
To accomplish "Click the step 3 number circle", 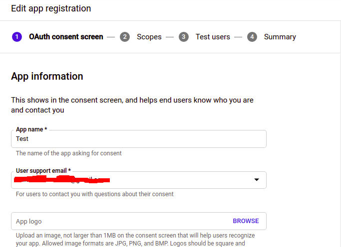I will click(x=184, y=37).
